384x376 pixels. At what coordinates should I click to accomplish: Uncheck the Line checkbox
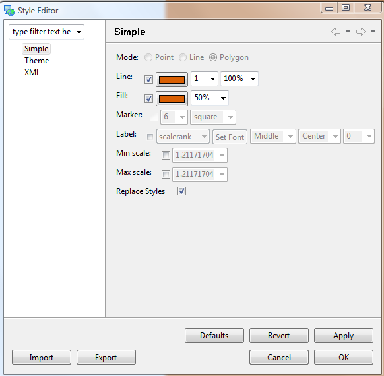coord(148,79)
